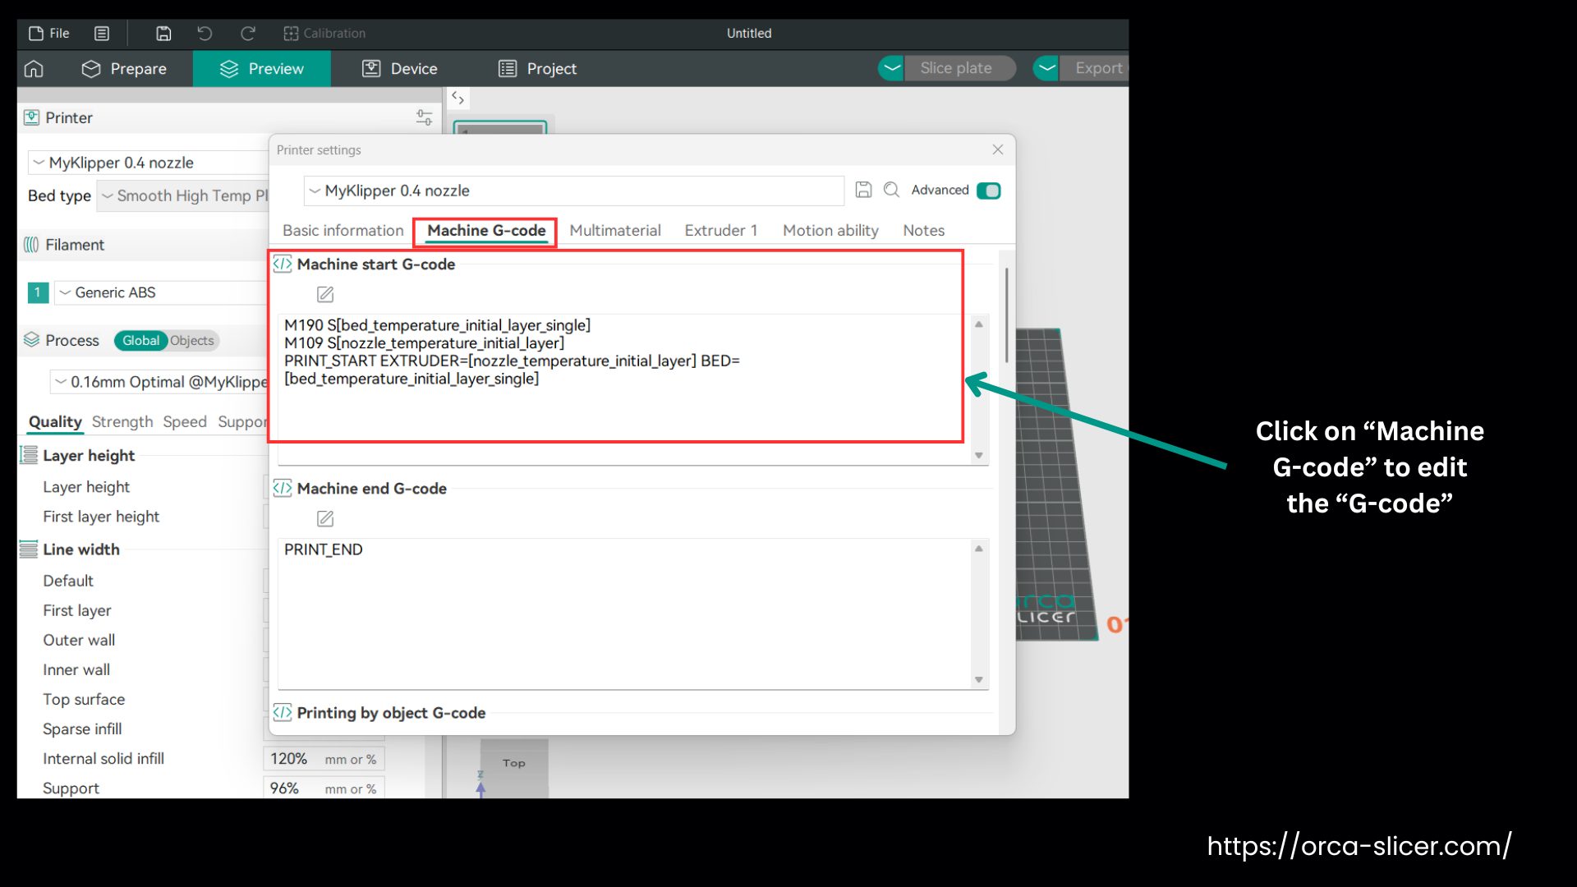The image size is (1577, 887).
Task: Open the File menu
Action: (49, 34)
